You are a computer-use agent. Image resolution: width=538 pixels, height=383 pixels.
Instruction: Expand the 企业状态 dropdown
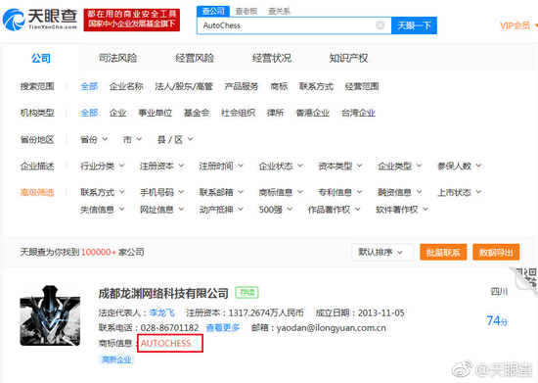281,166
